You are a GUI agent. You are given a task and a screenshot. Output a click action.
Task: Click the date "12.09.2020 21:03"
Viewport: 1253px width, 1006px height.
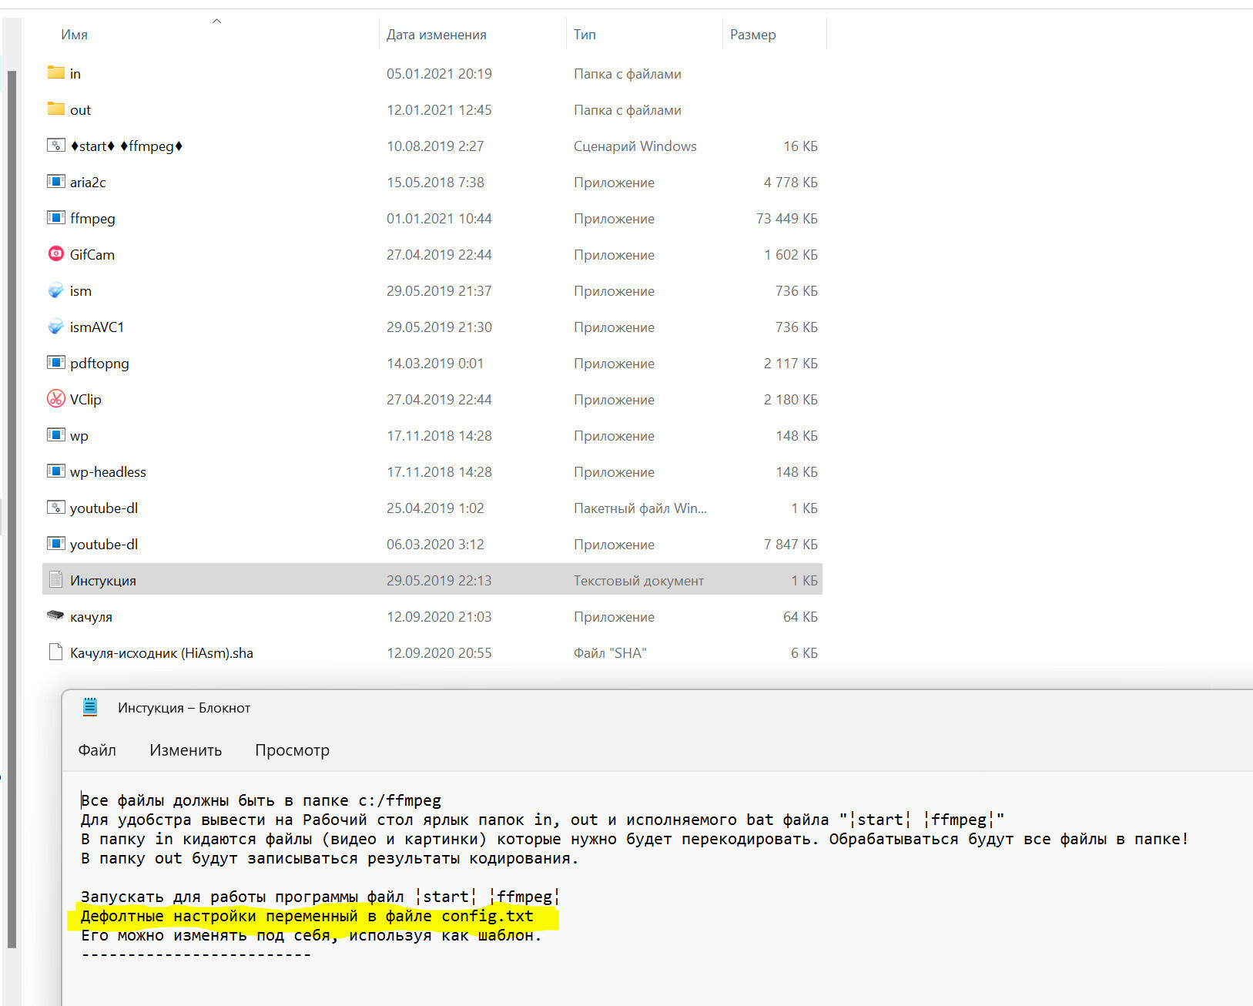(x=439, y=617)
